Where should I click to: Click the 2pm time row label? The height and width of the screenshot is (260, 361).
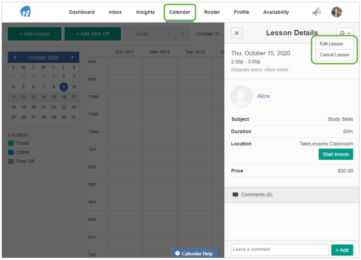tap(92, 167)
